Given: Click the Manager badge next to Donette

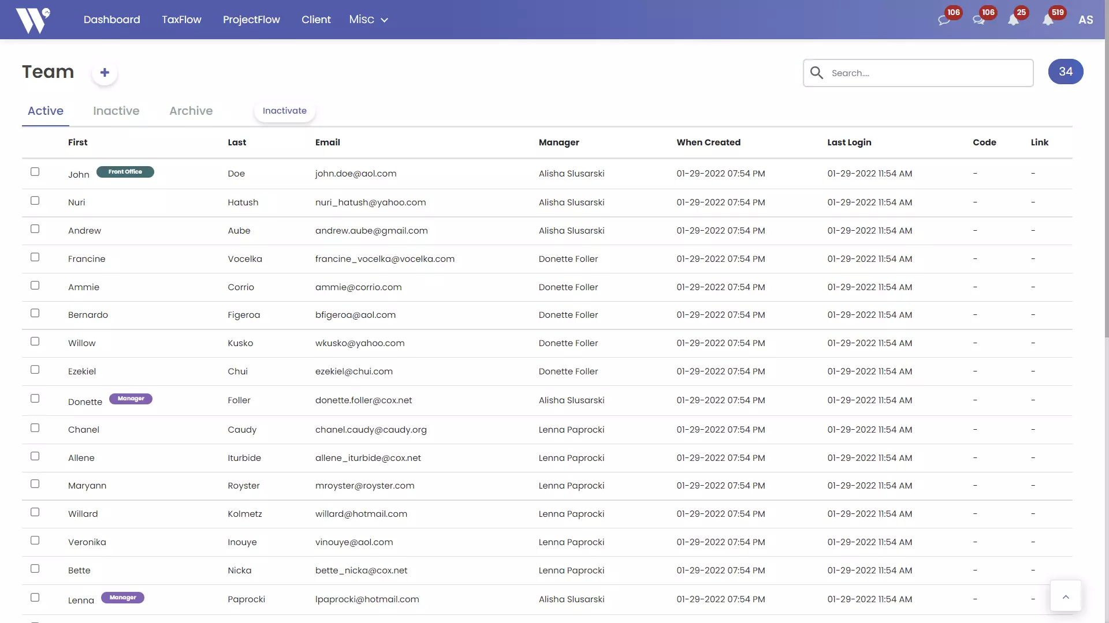Looking at the screenshot, I should point(131,399).
